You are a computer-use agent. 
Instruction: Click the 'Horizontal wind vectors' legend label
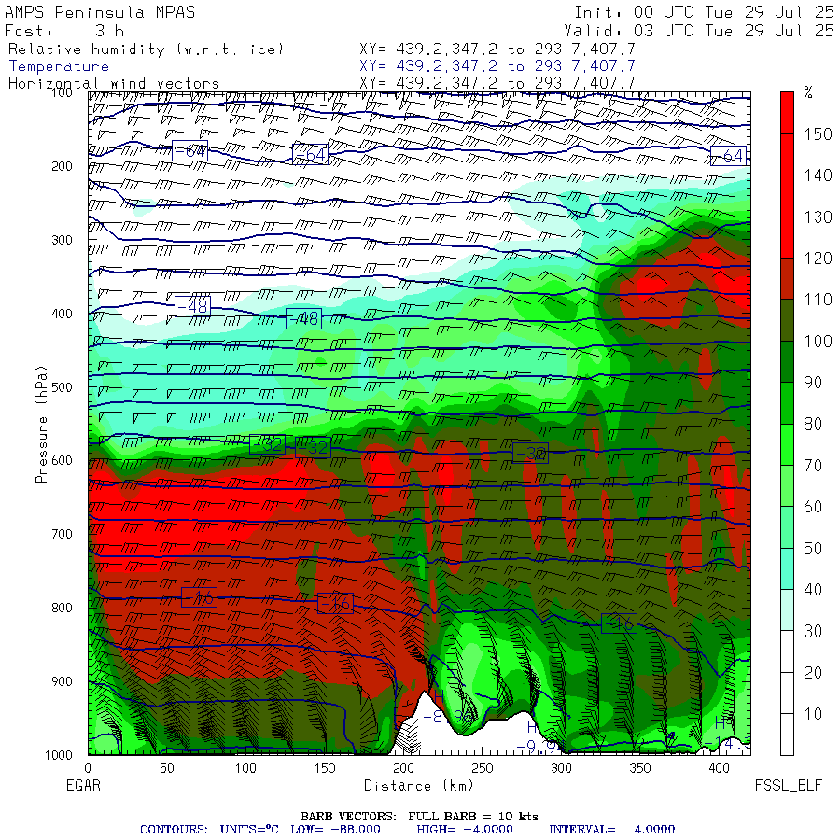click(114, 84)
